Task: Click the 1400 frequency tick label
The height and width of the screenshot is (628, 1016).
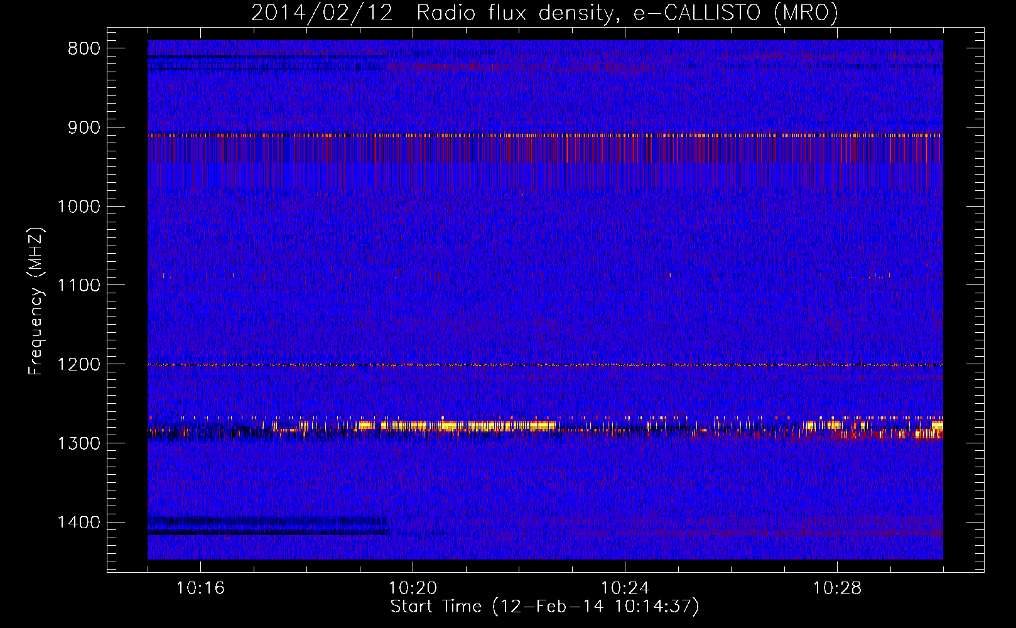Action: tap(78, 522)
